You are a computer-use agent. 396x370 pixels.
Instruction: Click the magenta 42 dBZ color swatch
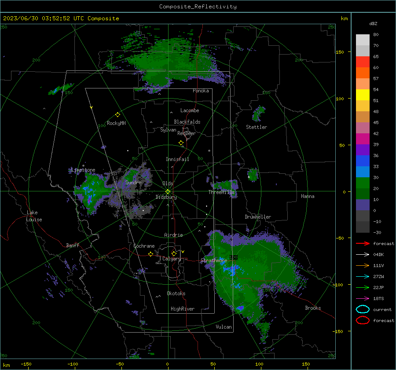363,139
